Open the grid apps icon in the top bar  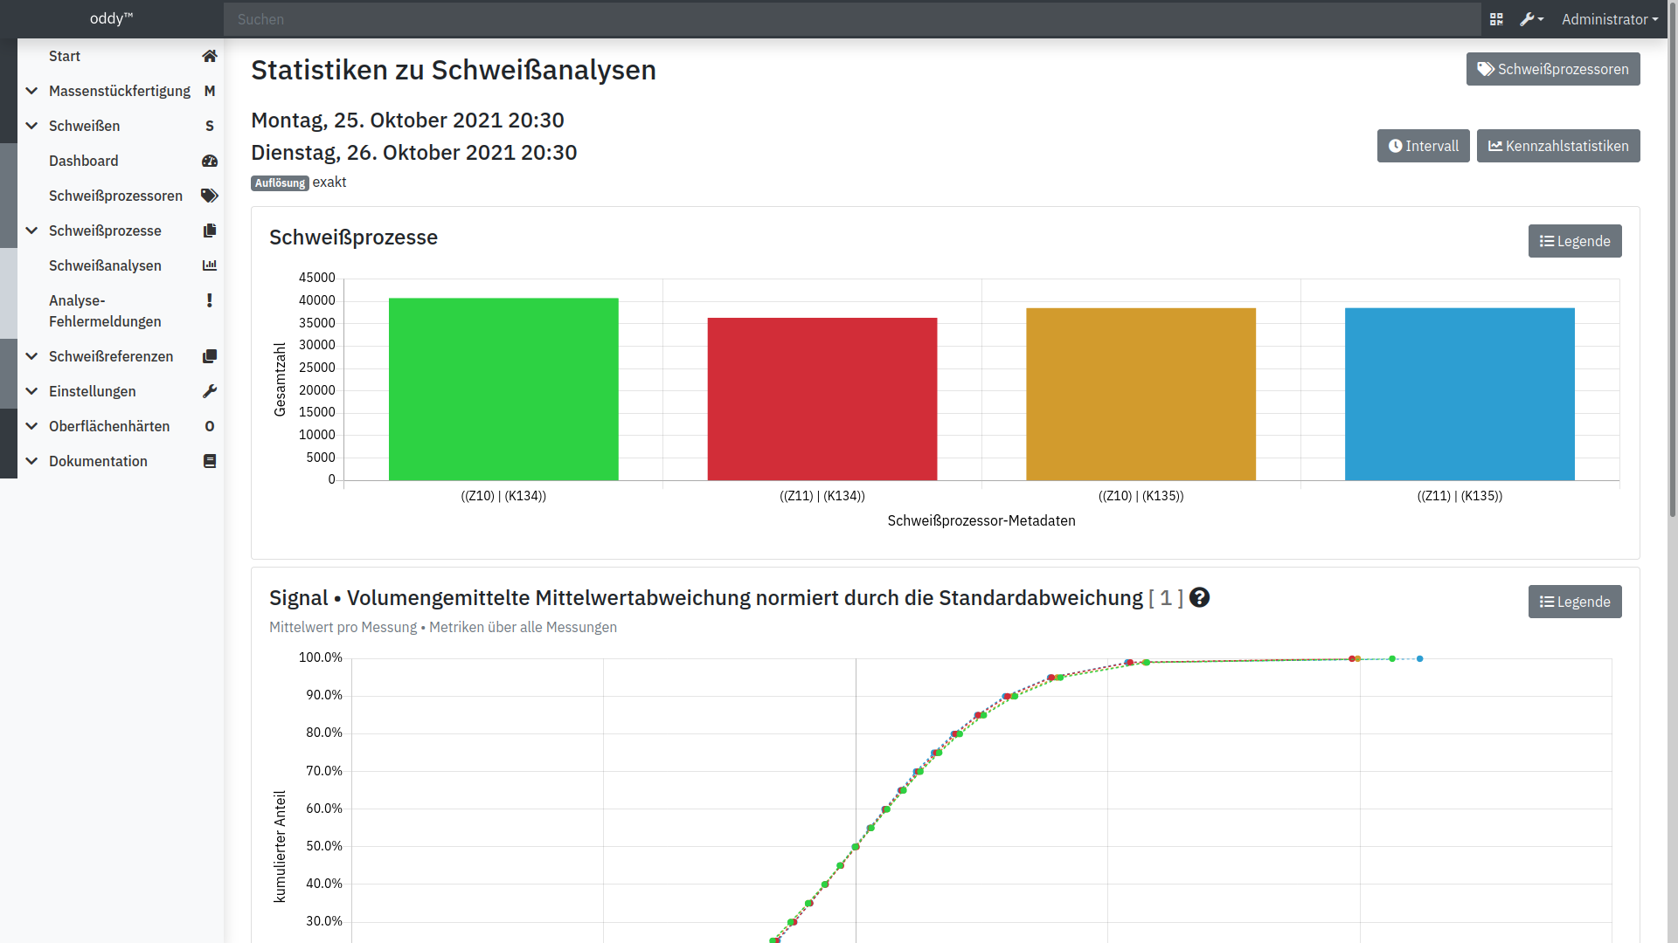(1496, 18)
